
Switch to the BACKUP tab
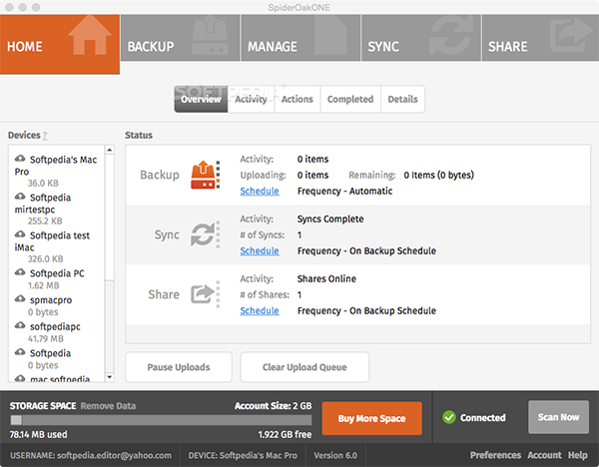(180, 38)
